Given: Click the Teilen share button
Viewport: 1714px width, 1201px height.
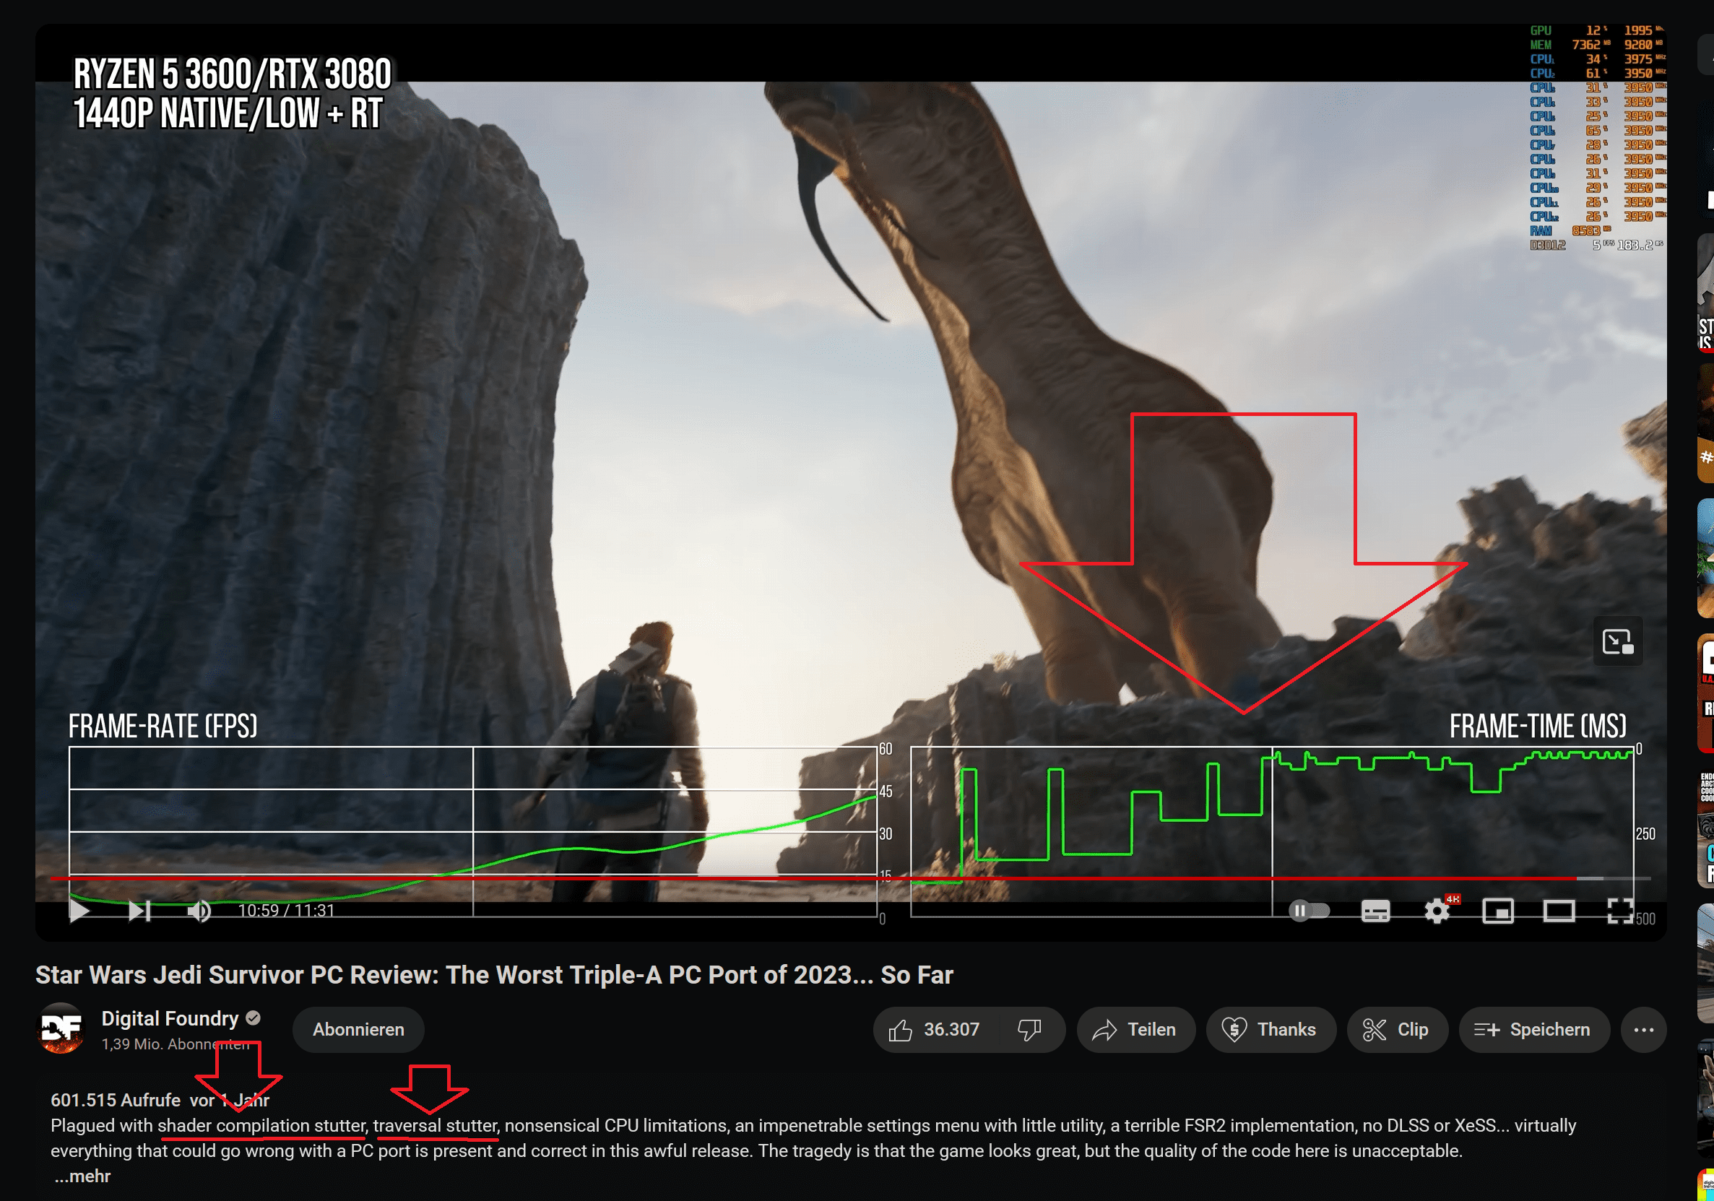Looking at the screenshot, I should click(x=1135, y=1029).
